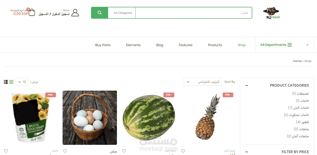Select the خامات ألبان (7) category link
This screenshot has width=317, height=155.
click(x=298, y=108)
